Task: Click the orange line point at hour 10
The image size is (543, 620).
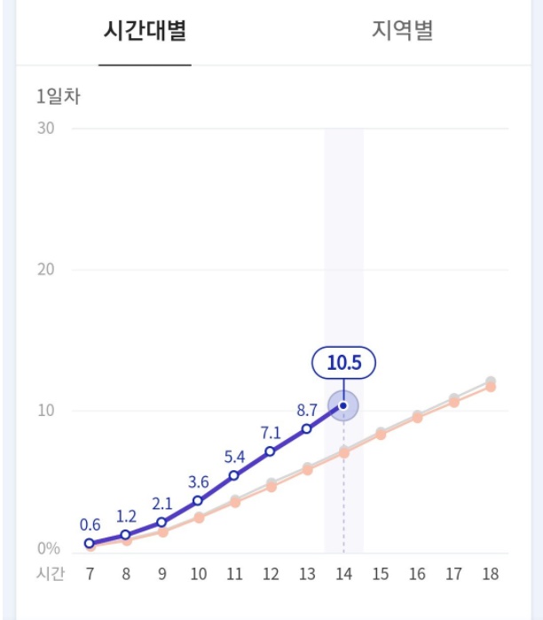Action: click(x=199, y=518)
